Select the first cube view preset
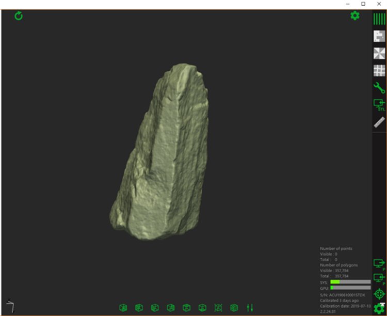387x316 pixels. (x=123, y=308)
